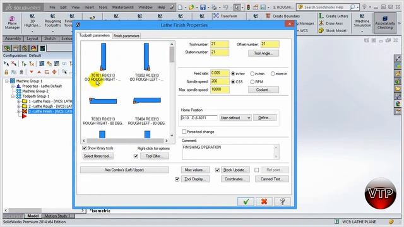Open the Tools menu
This screenshot has height=227, width=404.
point(103,7)
